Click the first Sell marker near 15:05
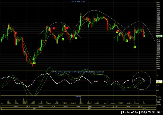This screenshot has height=115, width=163. tap(15, 33)
